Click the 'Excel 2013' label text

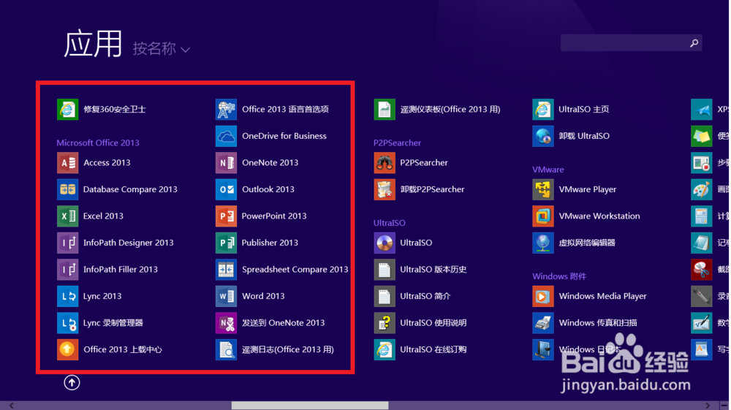pos(104,216)
